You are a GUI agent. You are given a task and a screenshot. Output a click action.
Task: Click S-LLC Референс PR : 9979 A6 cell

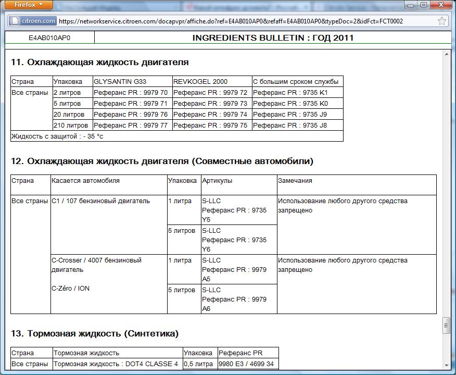pos(239,299)
